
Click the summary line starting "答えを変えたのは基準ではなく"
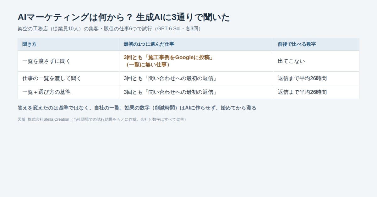(137, 108)
